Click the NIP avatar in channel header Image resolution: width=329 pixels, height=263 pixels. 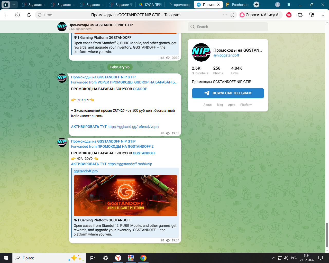pyautogui.click(x=62, y=27)
